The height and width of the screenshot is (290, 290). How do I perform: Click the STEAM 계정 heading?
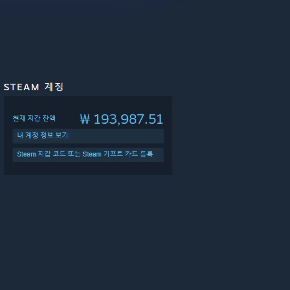tap(34, 87)
